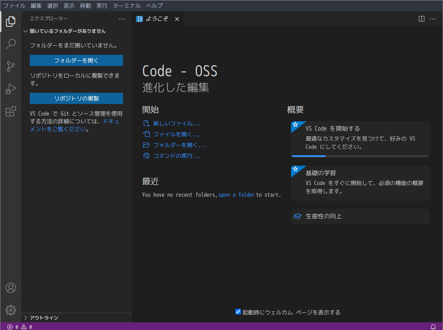Open the Extensions view icon
443x330 pixels.
11,111
